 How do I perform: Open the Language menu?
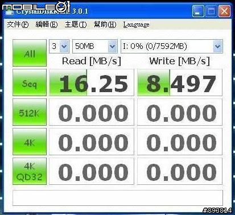[x=136, y=24]
